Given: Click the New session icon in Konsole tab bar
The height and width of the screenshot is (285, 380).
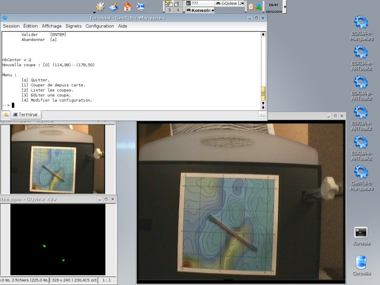Looking at the screenshot, I should (6, 114).
